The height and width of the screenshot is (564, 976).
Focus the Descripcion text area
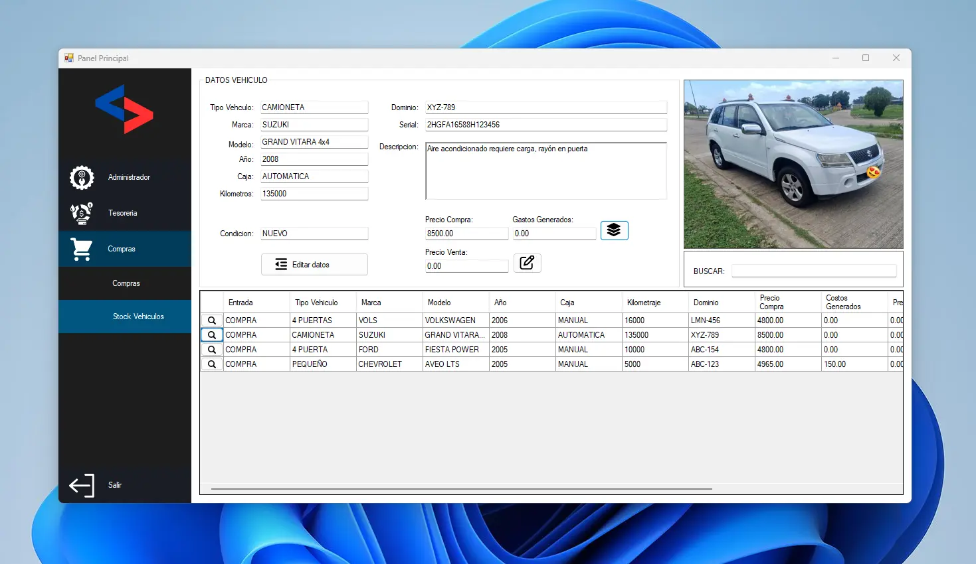coord(545,171)
